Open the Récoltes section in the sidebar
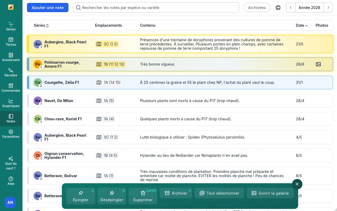Screen dimensions: 337x211 pyautogui.click(x=11, y=72)
